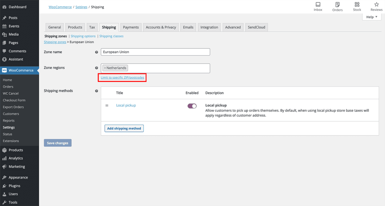Open Status submenu item
The width and height of the screenshot is (385, 206).
coord(8,134)
